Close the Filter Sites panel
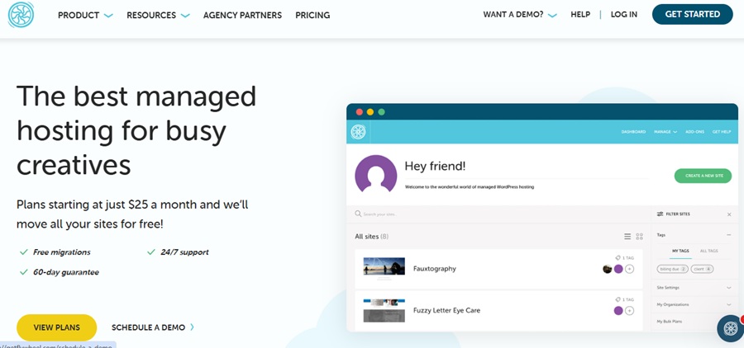This screenshot has width=744, height=348. [728, 214]
